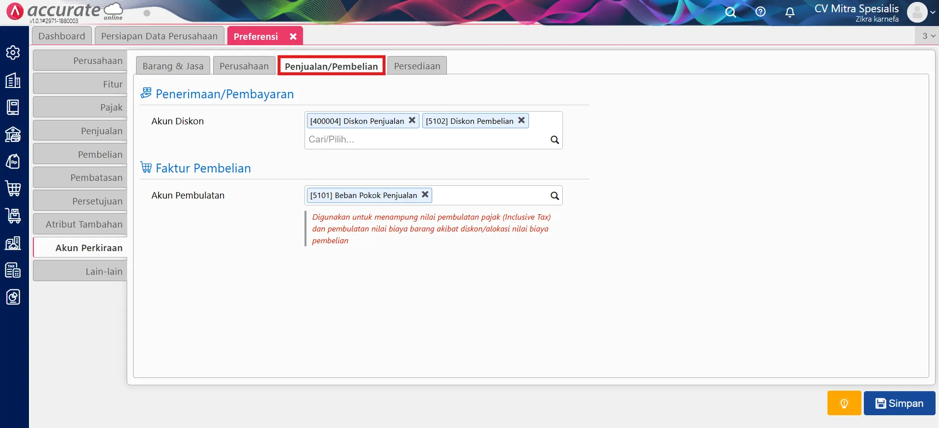The width and height of the screenshot is (939, 428).
Task: Open the tax report icon in sidebar
Action: (13, 270)
